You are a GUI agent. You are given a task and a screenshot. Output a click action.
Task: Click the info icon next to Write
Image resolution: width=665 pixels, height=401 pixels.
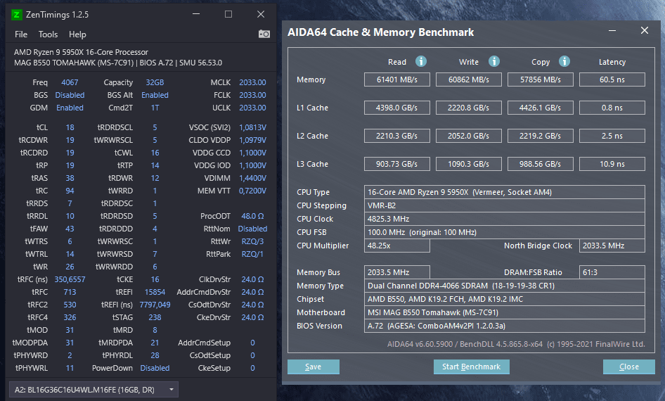click(x=493, y=61)
